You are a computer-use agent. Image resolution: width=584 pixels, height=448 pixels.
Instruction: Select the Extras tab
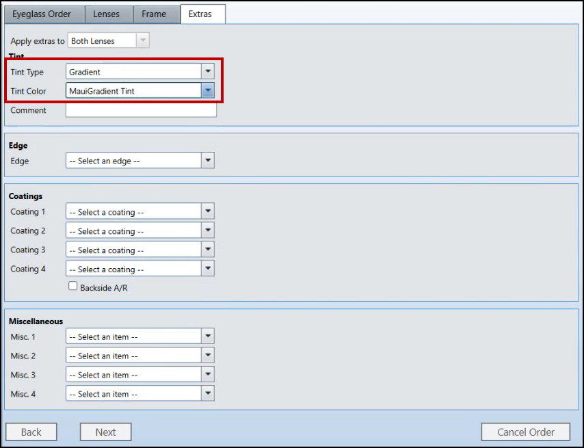tap(200, 14)
